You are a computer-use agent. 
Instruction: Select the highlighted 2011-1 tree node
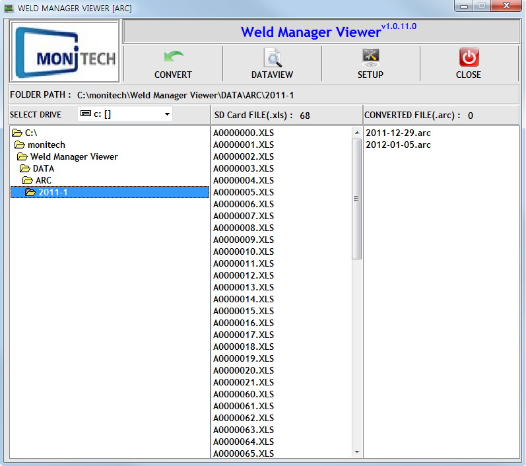coord(110,192)
